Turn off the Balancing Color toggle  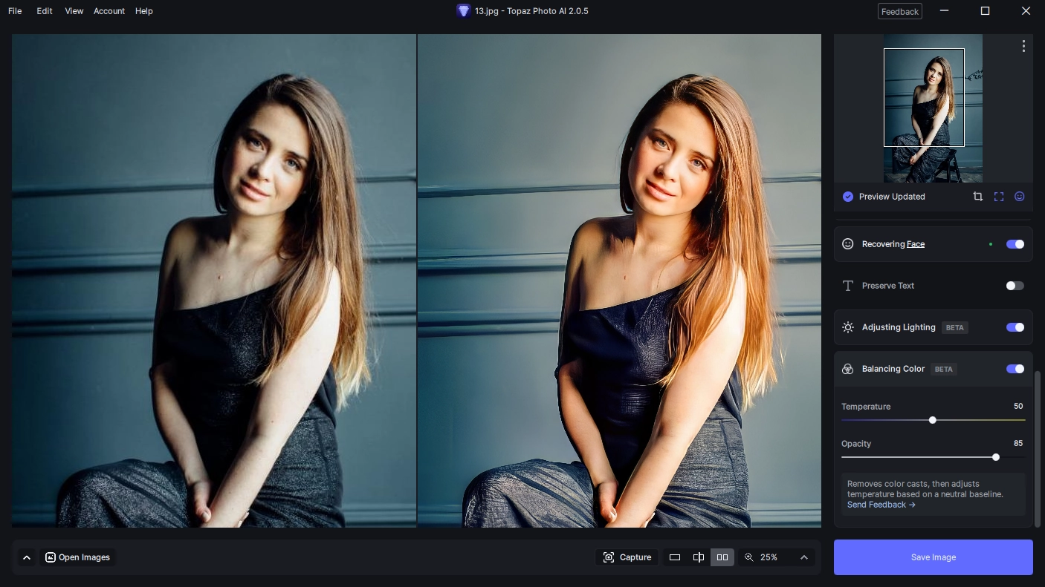[1015, 369]
